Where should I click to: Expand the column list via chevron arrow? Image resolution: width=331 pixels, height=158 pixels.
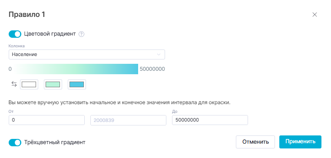click(x=159, y=54)
